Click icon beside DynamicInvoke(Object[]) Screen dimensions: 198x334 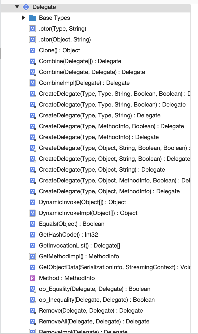coord(32,202)
